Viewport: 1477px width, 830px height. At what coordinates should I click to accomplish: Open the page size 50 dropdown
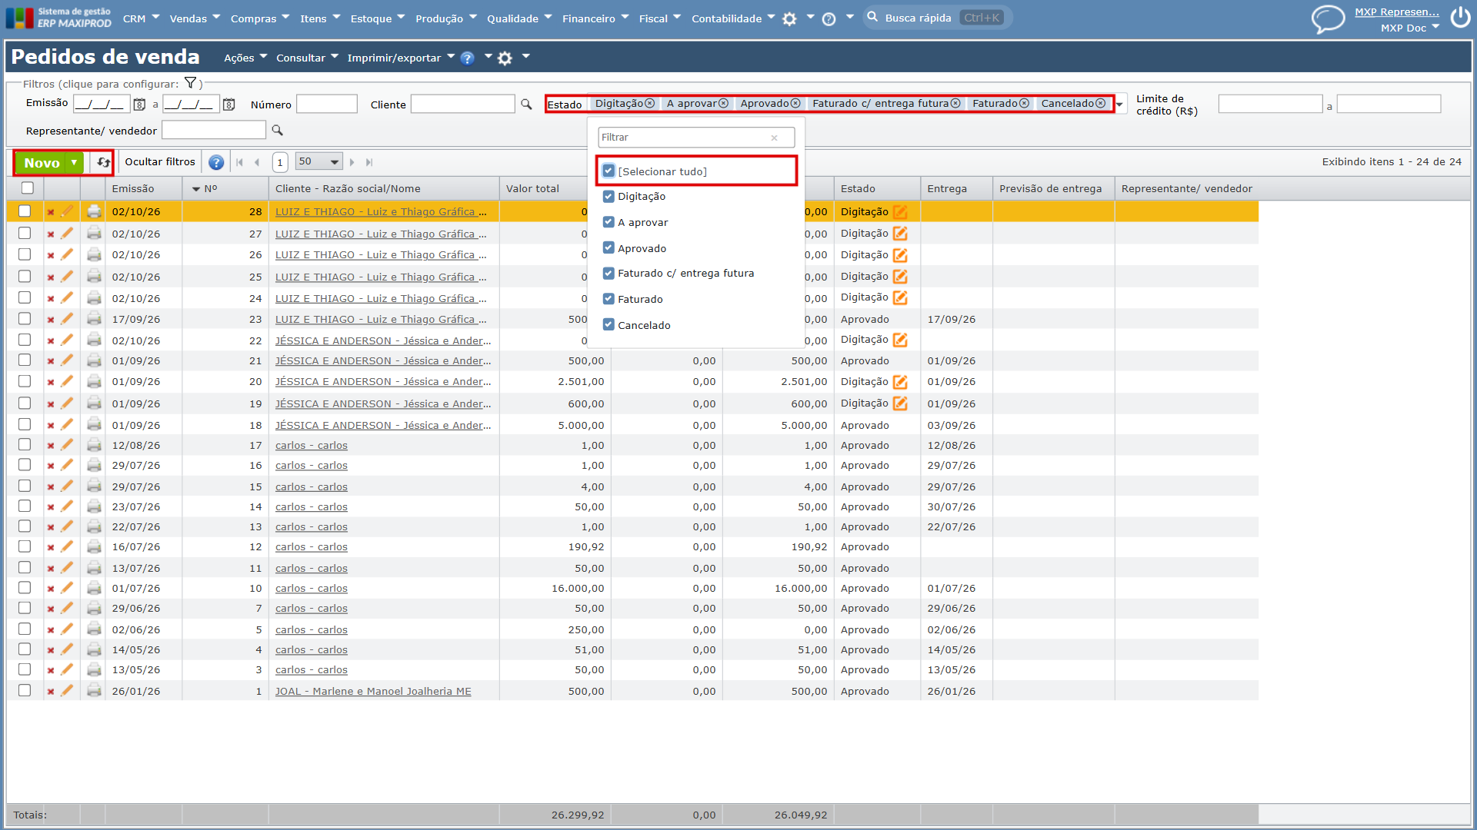[x=318, y=162]
